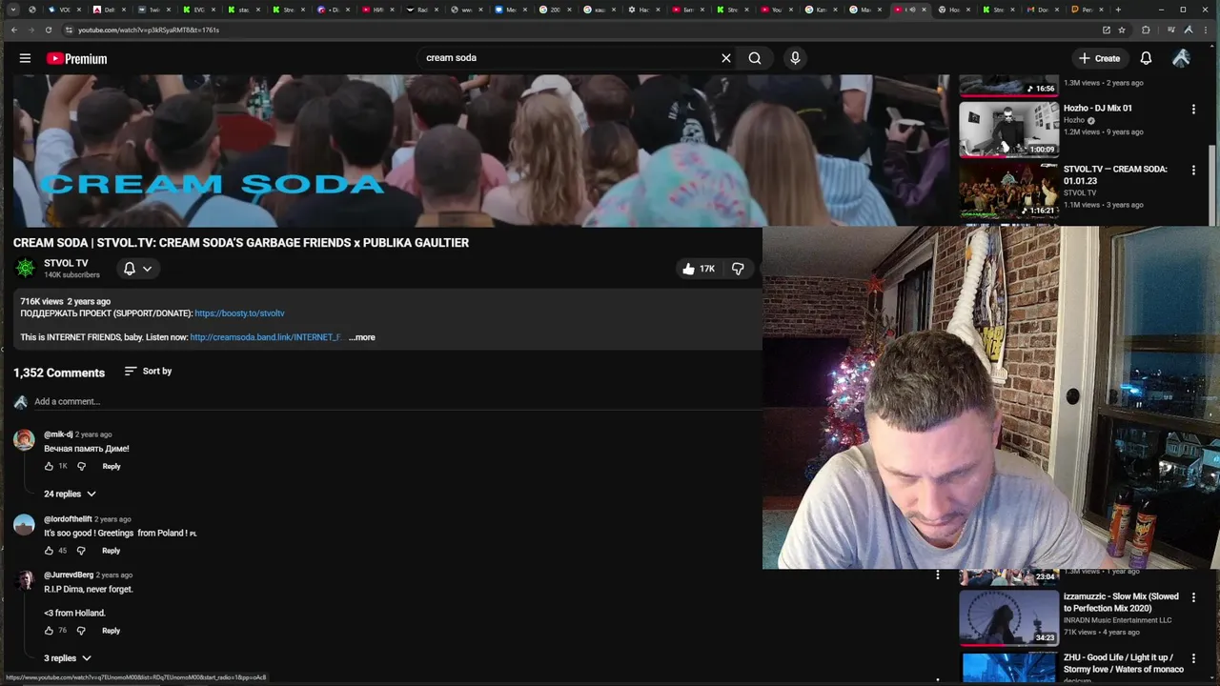Start voice search with microphone icon

[x=795, y=58]
